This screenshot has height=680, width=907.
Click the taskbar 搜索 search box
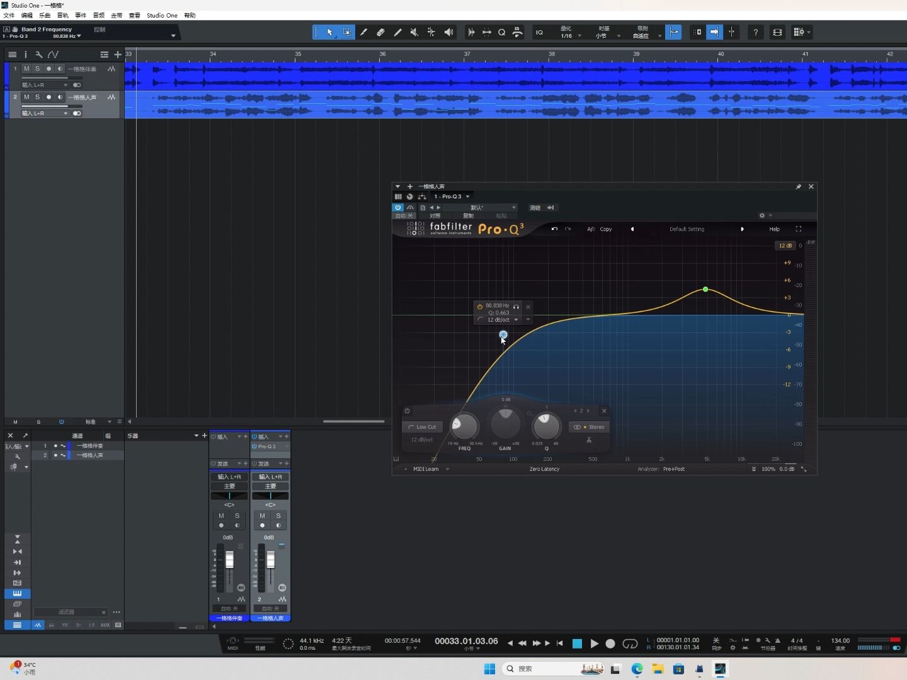[x=554, y=669]
